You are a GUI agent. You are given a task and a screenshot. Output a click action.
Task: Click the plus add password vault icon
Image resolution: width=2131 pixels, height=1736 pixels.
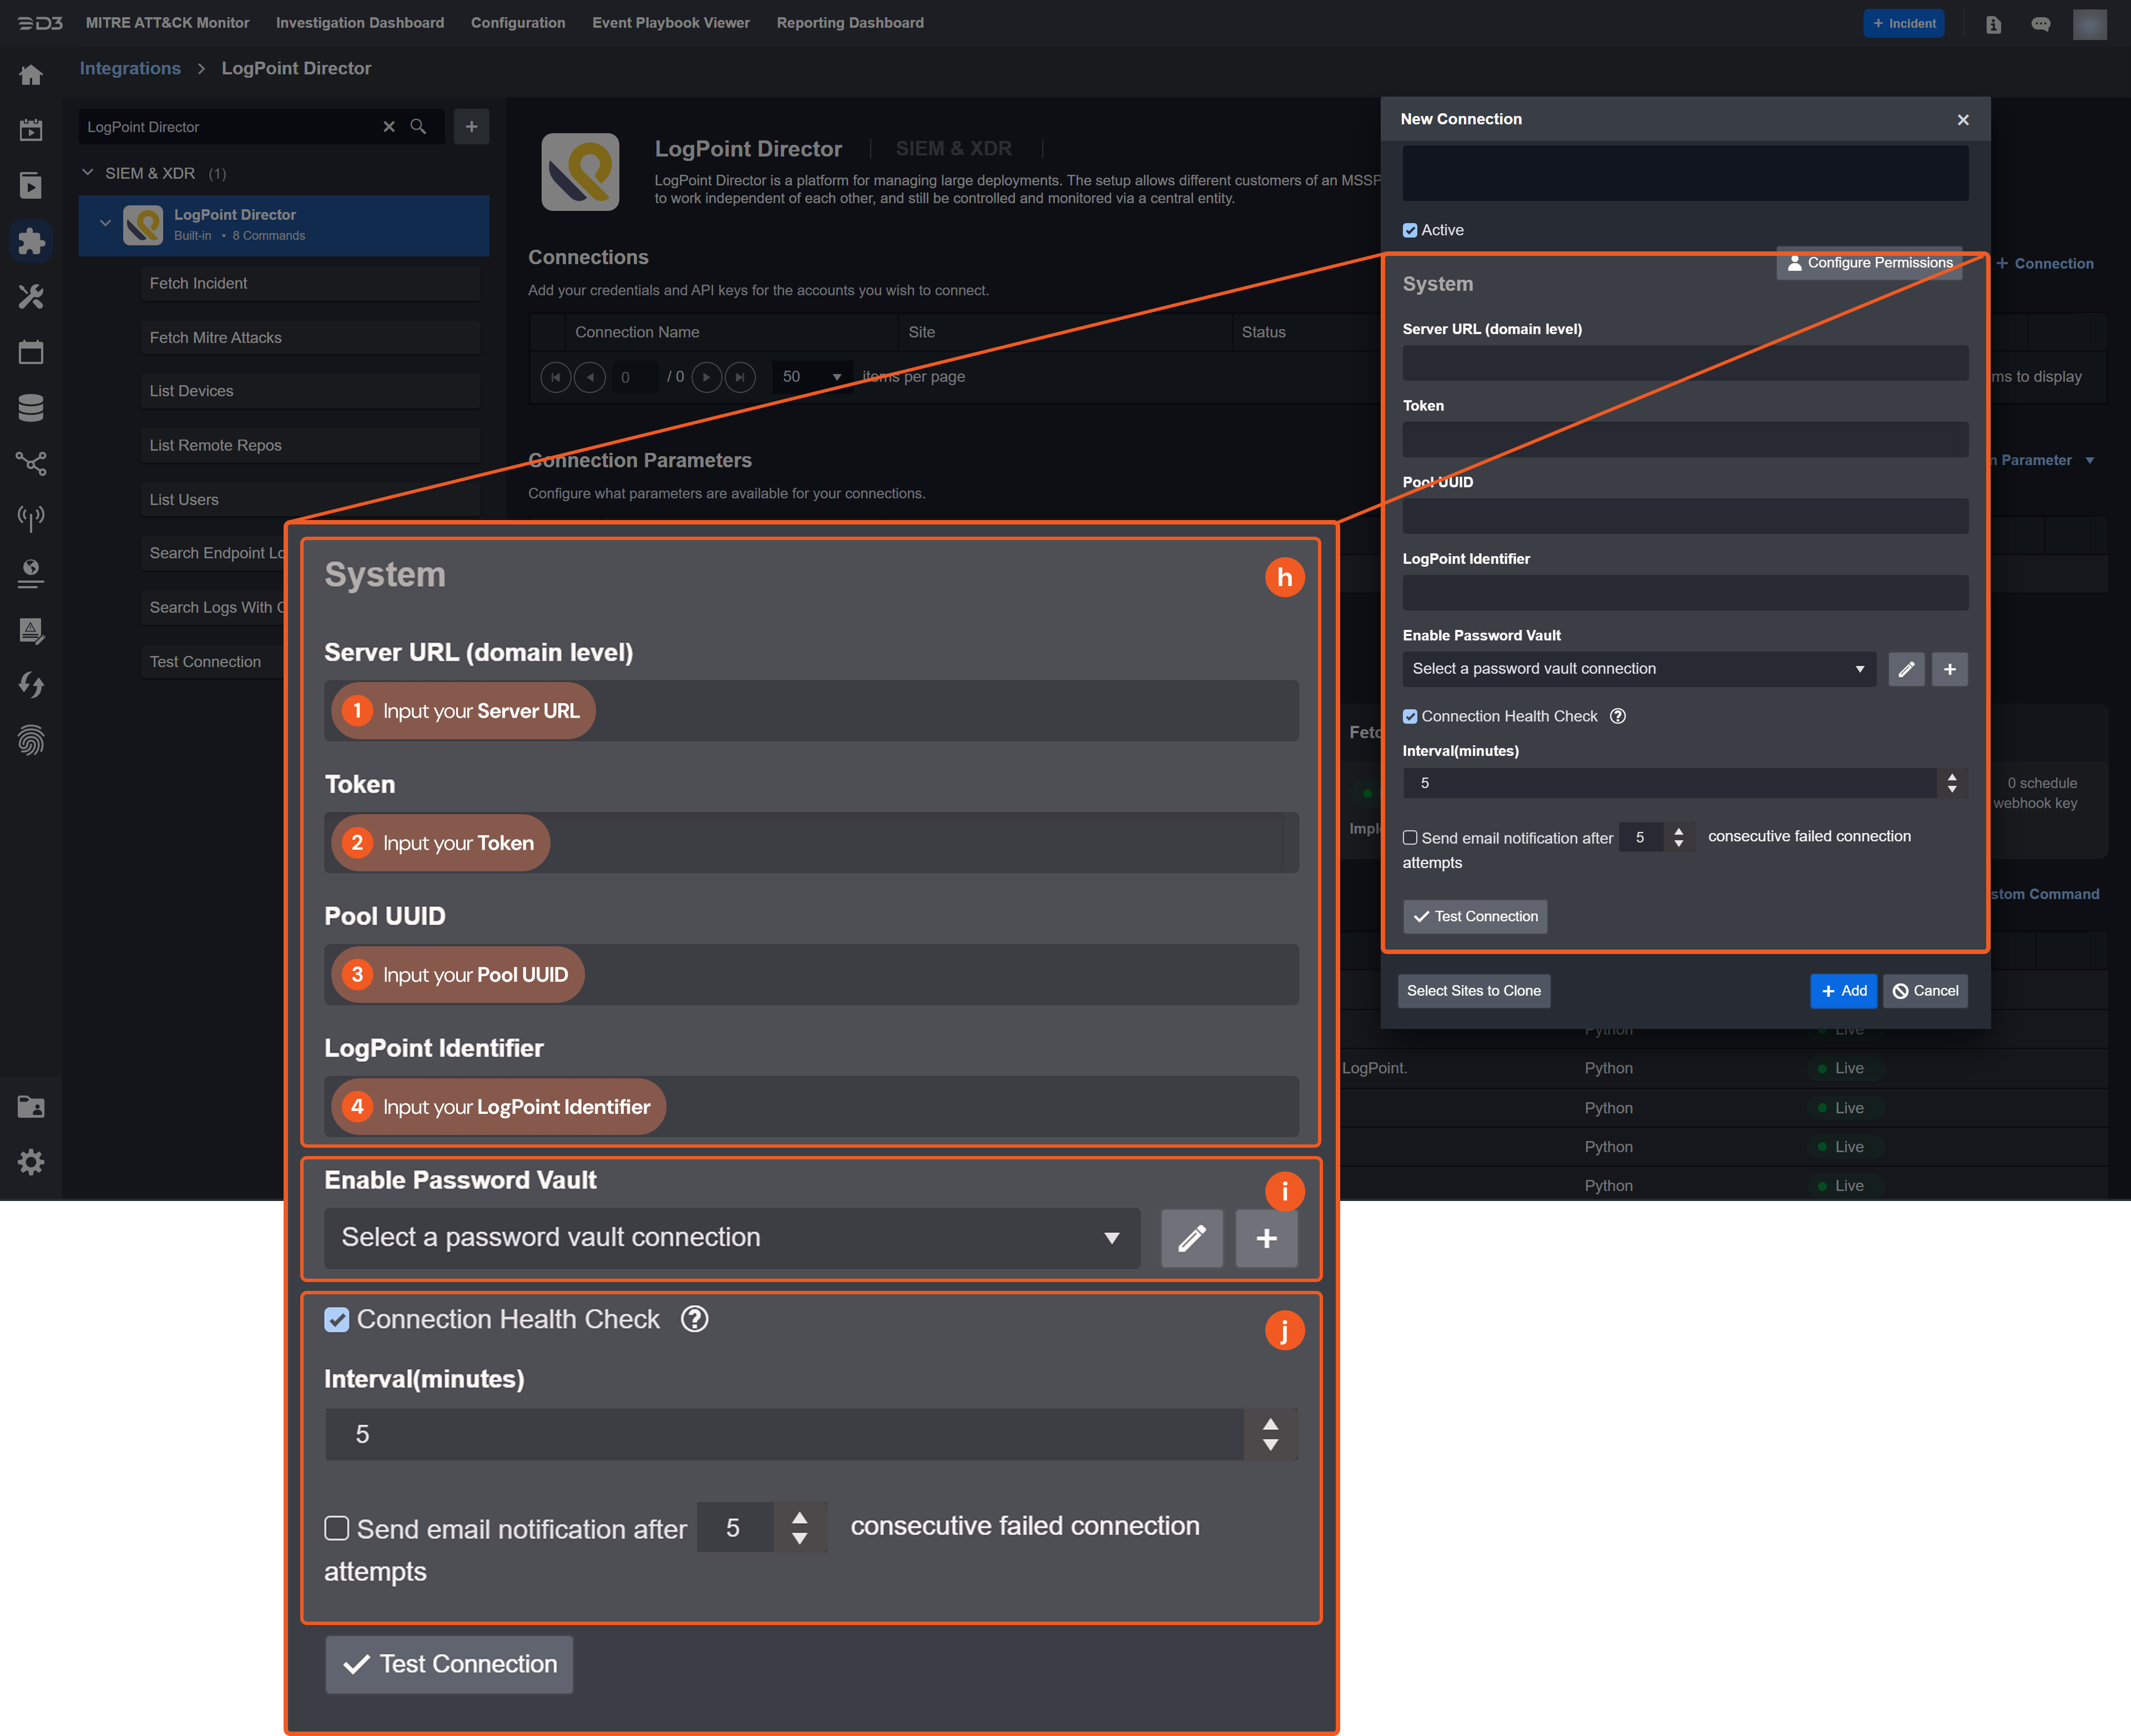click(x=1949, y=669)
